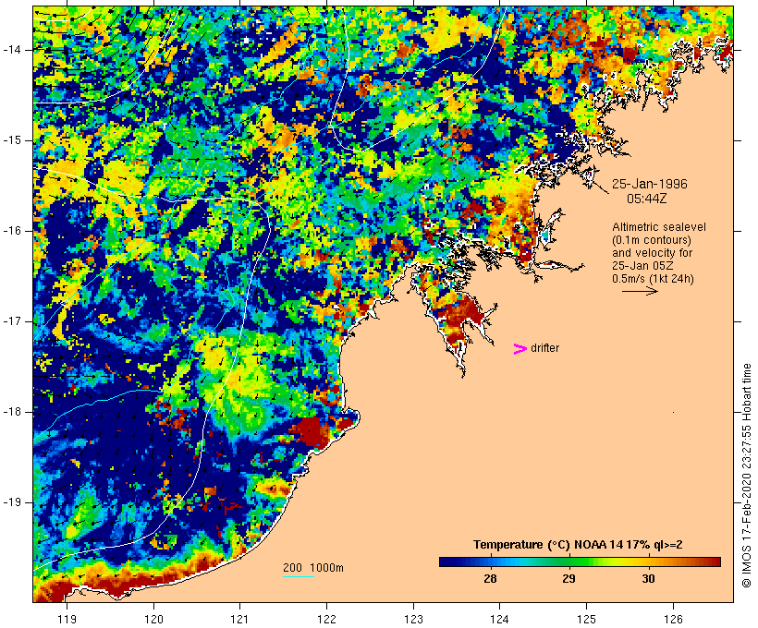The image size is (758, 628).
Task: Click the cyan bathymetry legend line sample
Action: click(299, 576)
